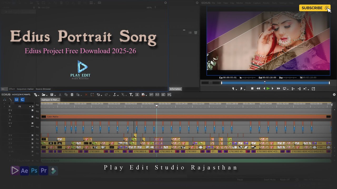The image size is (337, 189).
Task: Click the Audio Mixer icon
Action: 157,95
